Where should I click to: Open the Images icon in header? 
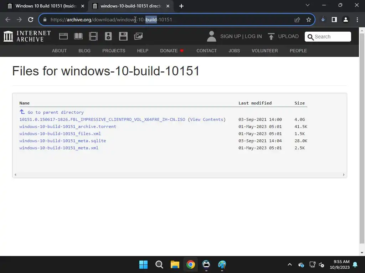coord(138,36)
